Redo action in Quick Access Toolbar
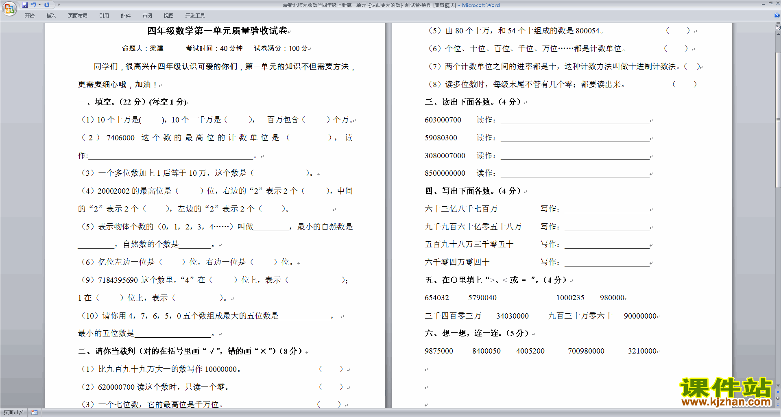Viewport: 781px width, 417px height. 47,5
